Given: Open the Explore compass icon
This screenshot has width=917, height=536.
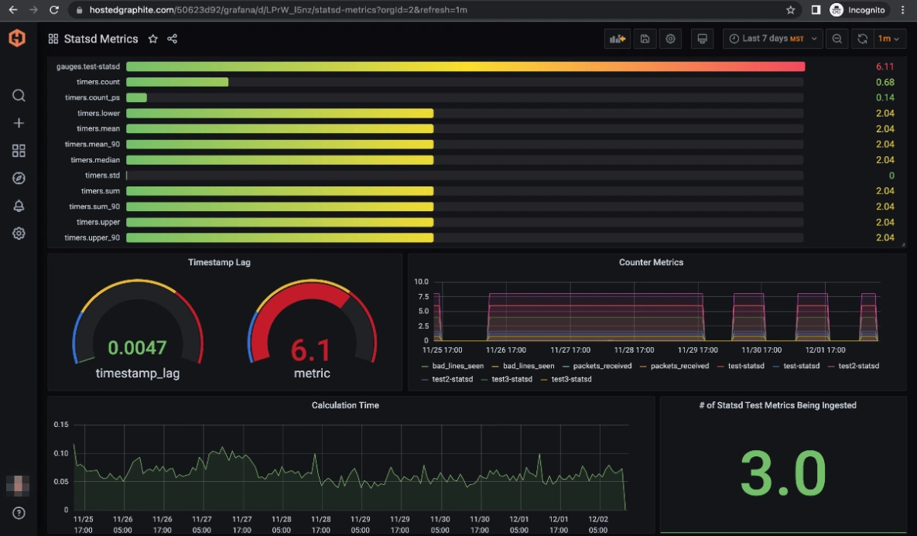Looking at the screenshot, I should pyautogui.click(x=19, y=178).
